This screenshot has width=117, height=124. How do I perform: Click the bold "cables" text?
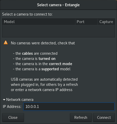(x=27, y=53)
